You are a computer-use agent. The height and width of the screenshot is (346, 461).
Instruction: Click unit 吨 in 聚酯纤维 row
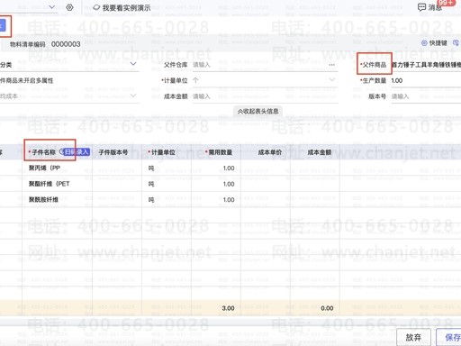tap(151, 184)
